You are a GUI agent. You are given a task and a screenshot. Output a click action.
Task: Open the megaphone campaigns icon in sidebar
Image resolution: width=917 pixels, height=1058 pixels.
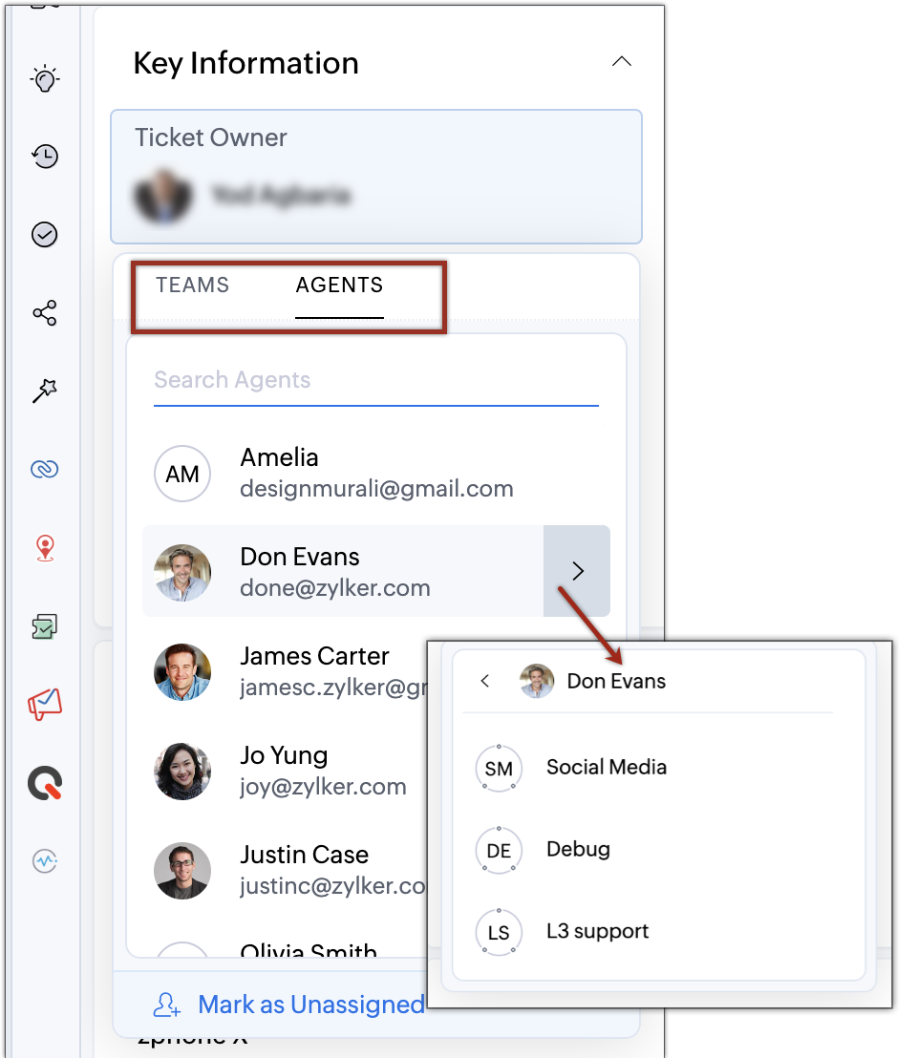(x=45, y=705)
